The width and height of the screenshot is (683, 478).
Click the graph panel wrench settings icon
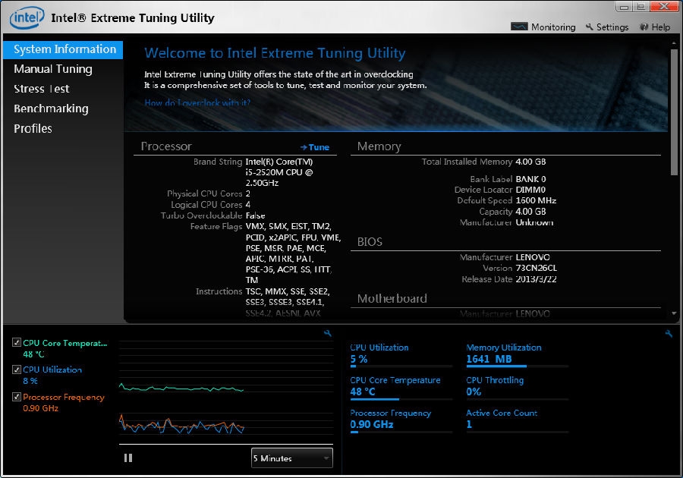pos(328,334)
